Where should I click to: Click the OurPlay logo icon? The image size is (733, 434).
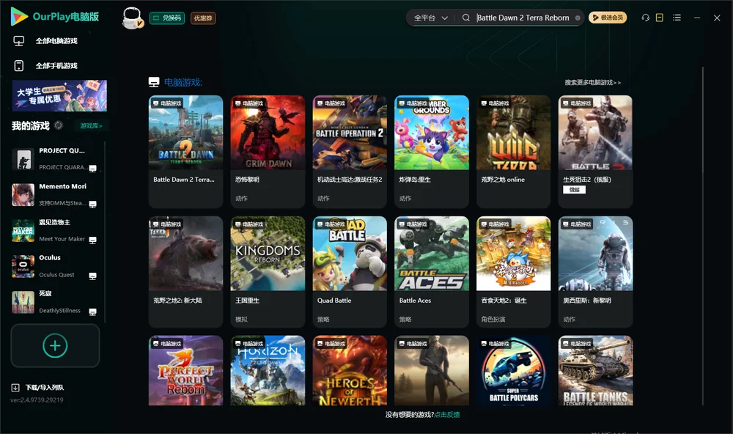pos(19,16)
